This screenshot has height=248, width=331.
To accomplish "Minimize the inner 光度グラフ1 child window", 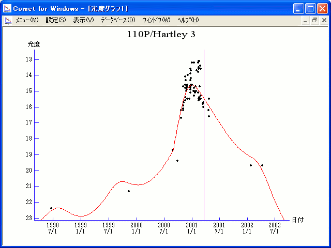I will click(x=305, y=20).
